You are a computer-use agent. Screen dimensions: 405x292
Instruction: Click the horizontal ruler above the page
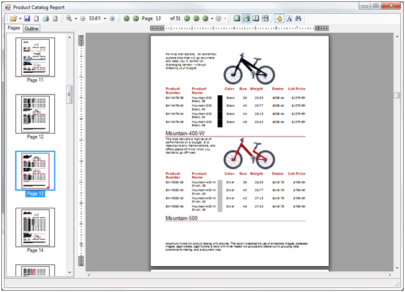(x=239, y=28)
